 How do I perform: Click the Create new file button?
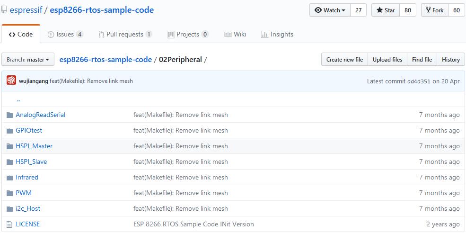click(x=344, y=60)
